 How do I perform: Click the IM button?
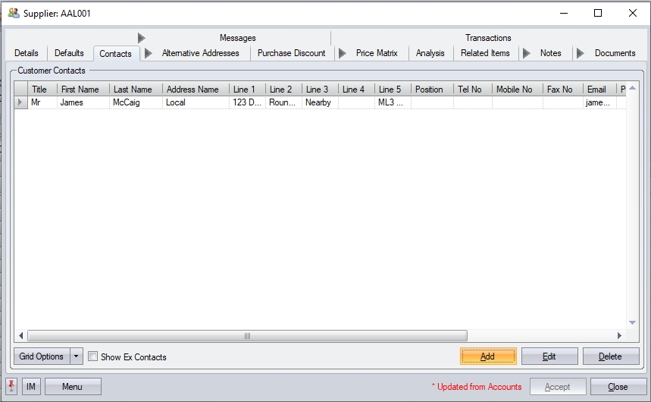[x=31, y=387]
